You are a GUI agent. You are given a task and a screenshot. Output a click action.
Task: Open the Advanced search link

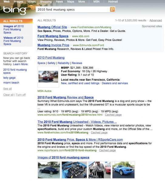click(156, 20)
